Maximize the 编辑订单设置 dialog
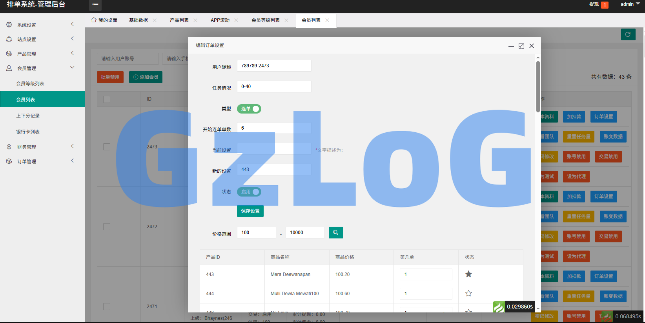 (521, 46)
